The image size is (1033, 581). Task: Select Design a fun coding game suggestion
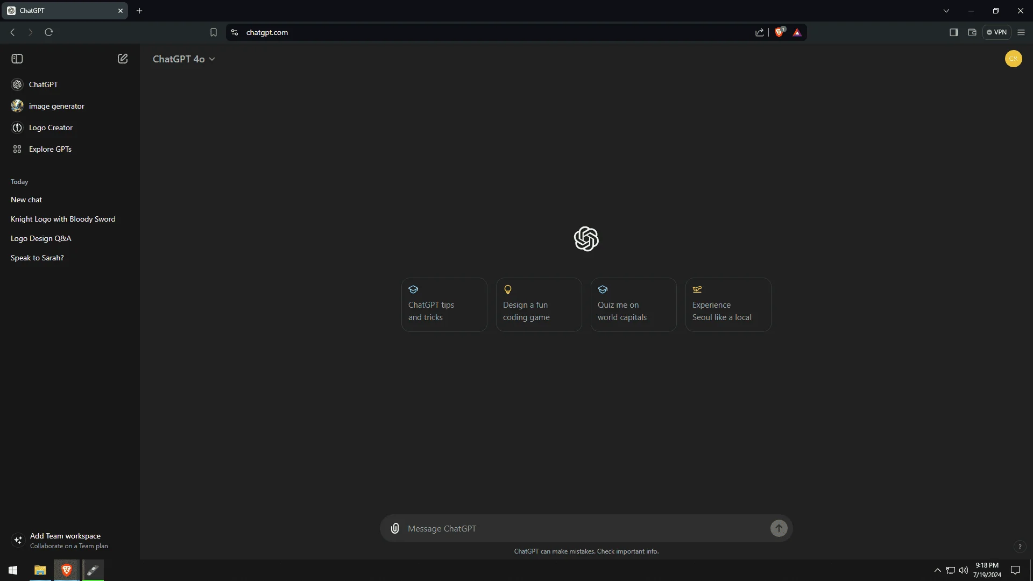coord(539,304)
